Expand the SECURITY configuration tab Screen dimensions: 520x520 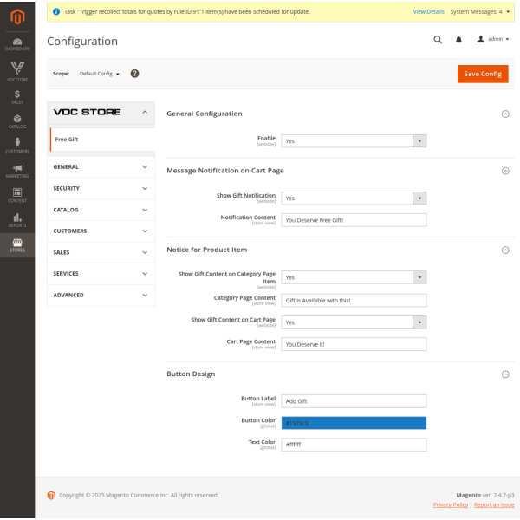pyautogui.click(x=101, y=188)
